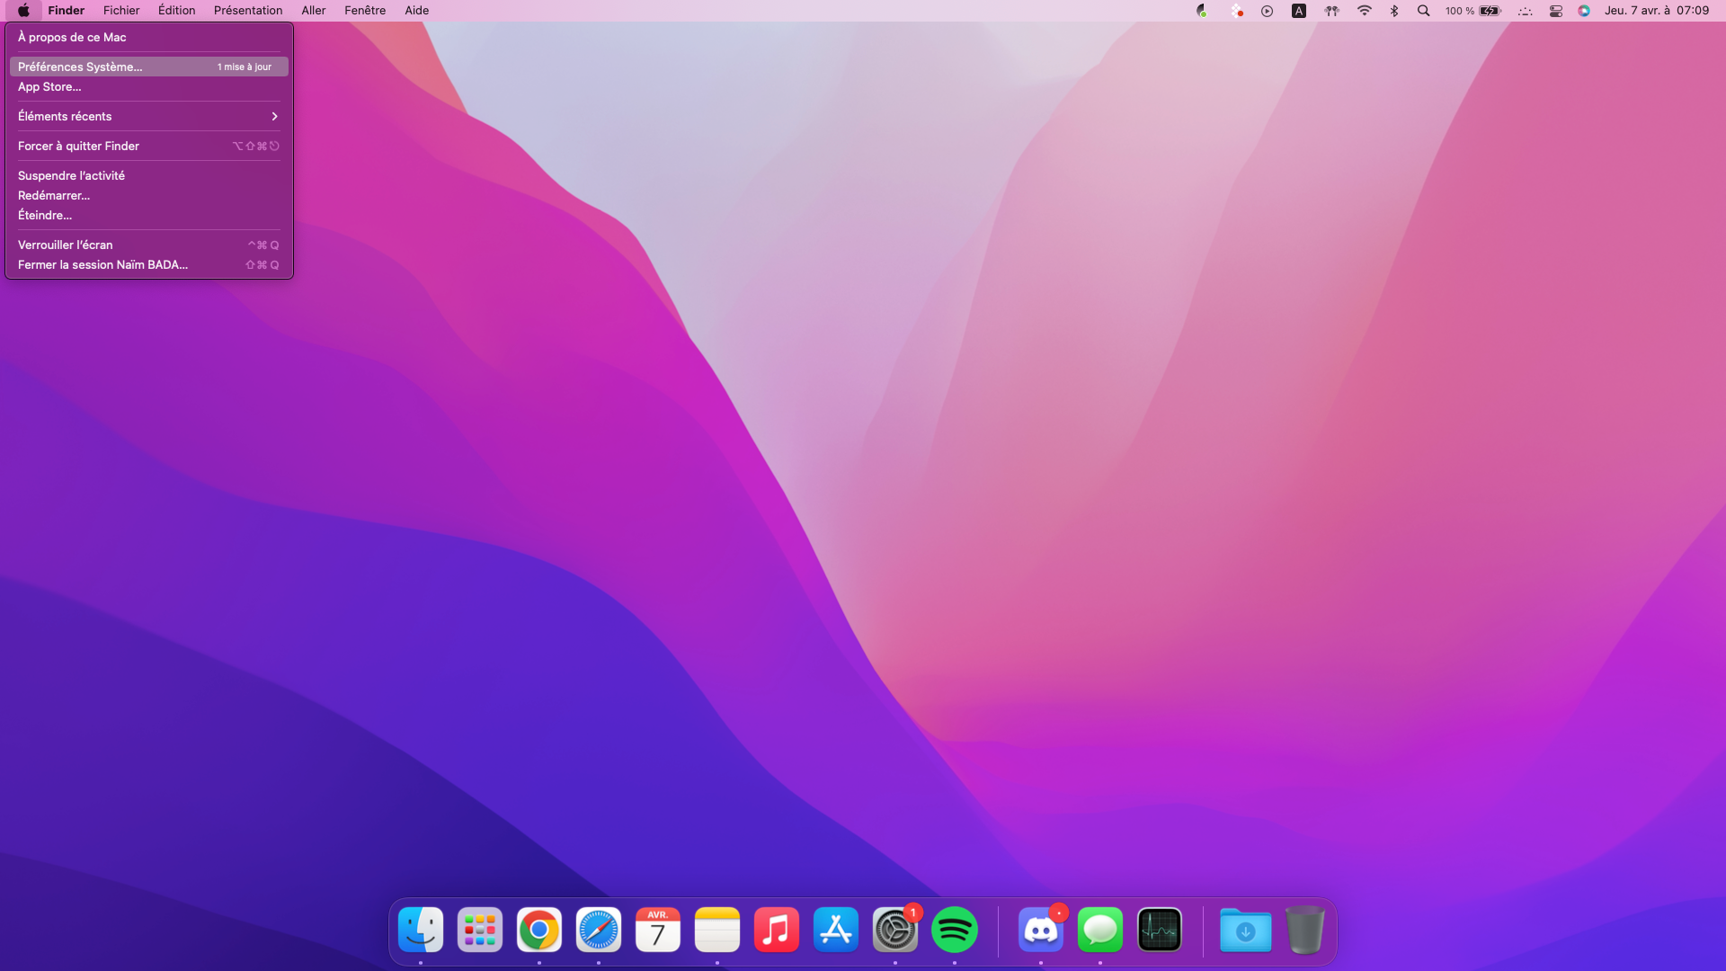1726x971 pixels.
Task: Click Verrouiller l'écran in the Apple menu
Action: (65, 245)
